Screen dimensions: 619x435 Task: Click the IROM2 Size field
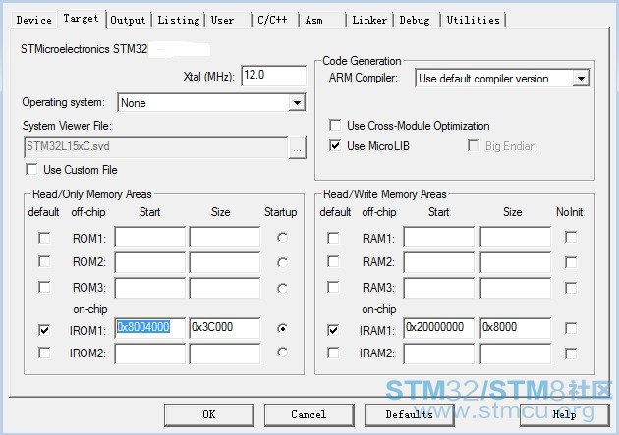225,353
